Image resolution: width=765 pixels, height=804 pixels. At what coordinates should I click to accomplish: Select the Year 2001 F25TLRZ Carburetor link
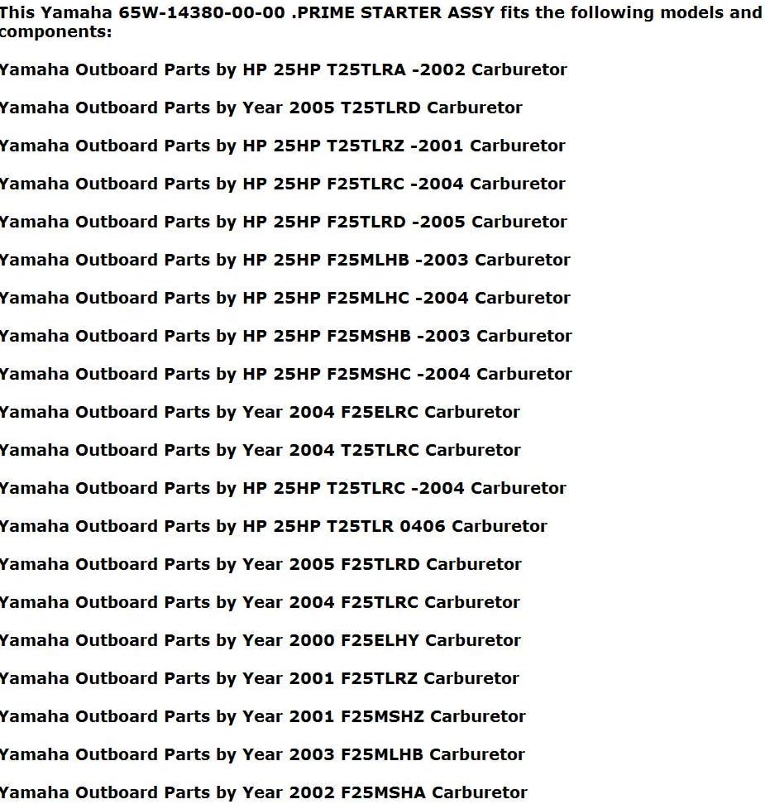click(260, 678)
